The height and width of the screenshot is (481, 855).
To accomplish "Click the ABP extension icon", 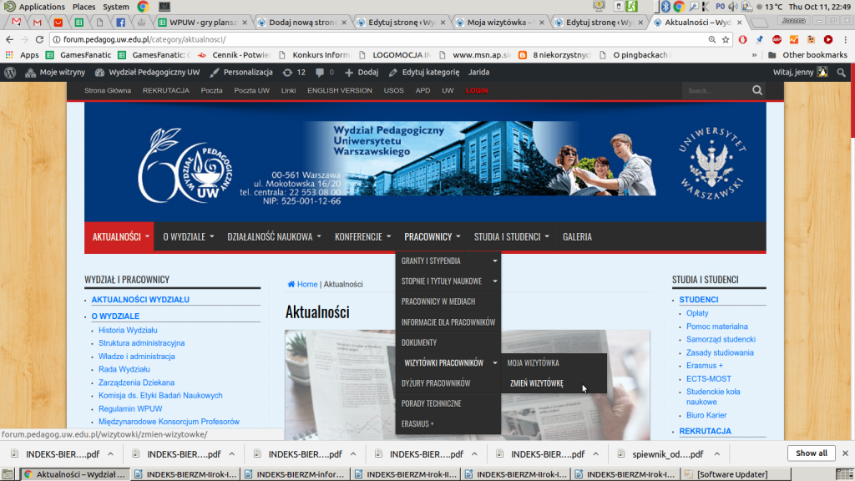I will pos(777,39).
